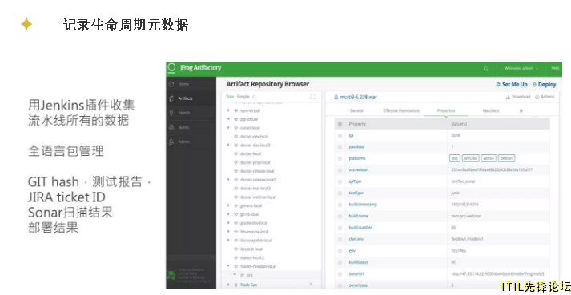The height and width of the screenshot is (295, 571).
Task: Select the libs-snapshot-local tree row
Action: point(271,241)
